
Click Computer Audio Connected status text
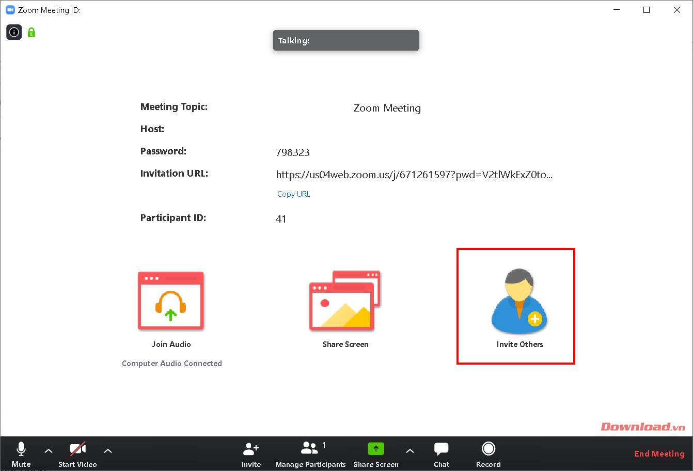[x=172, y=364]
